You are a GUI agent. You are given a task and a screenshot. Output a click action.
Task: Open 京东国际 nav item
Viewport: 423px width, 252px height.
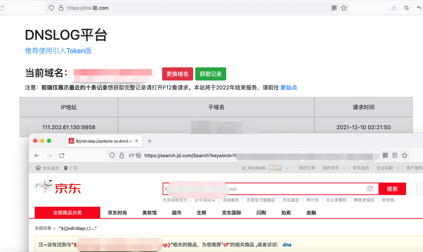pos(232,213)
